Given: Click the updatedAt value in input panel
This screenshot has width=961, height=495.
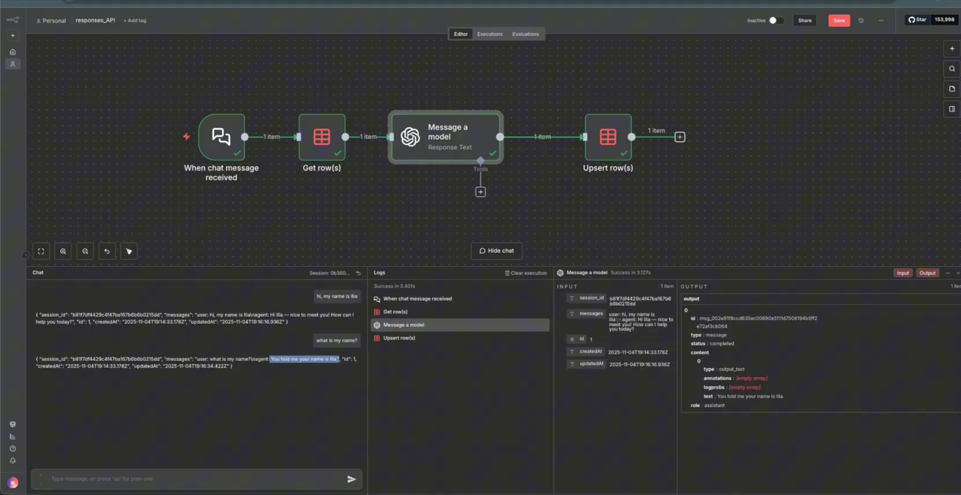Looking at the screenshot, I should coord(640,364).
